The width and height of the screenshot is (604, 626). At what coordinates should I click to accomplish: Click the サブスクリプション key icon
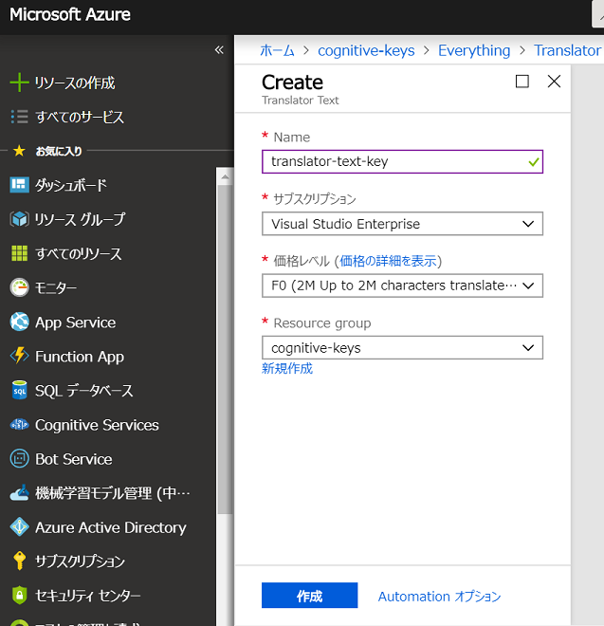[x=19, y=561]
